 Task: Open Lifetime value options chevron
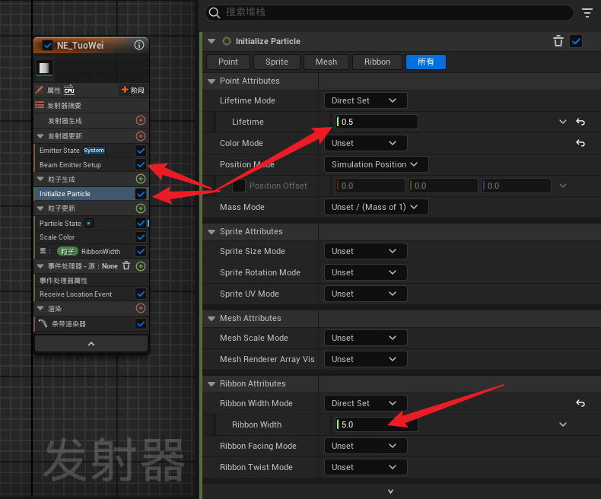563,122
